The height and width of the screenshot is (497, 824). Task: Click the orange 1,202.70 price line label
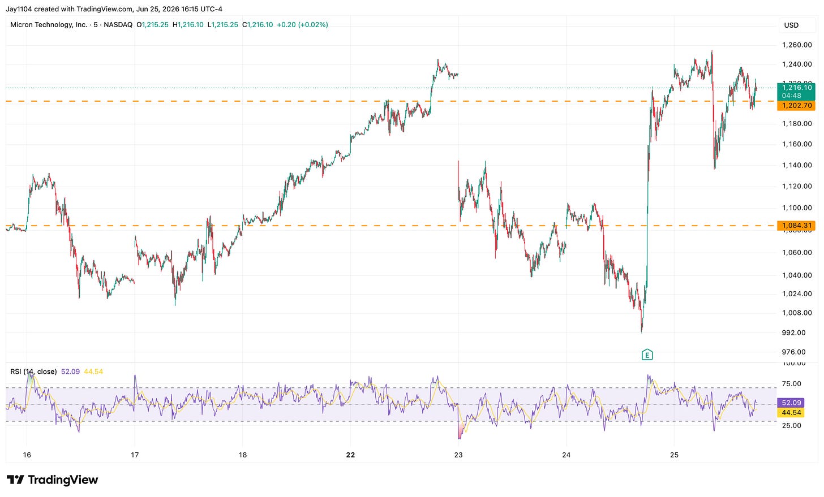797,106
